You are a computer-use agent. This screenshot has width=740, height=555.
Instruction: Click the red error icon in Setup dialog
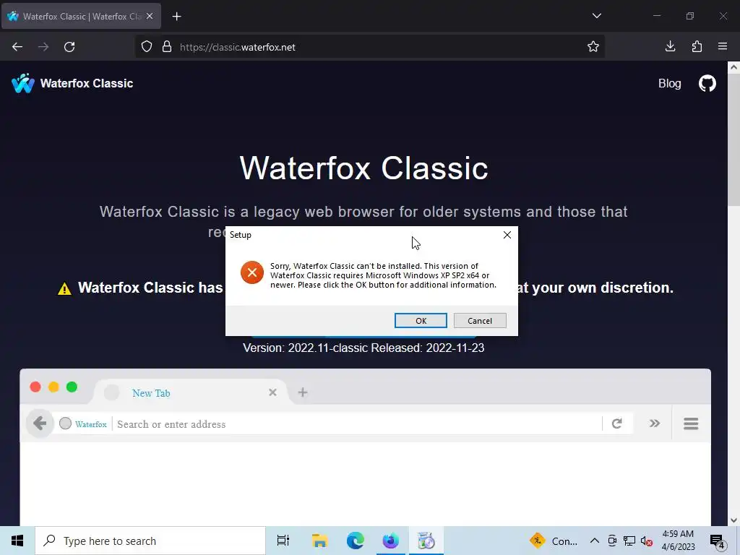[x=252, y=272]
